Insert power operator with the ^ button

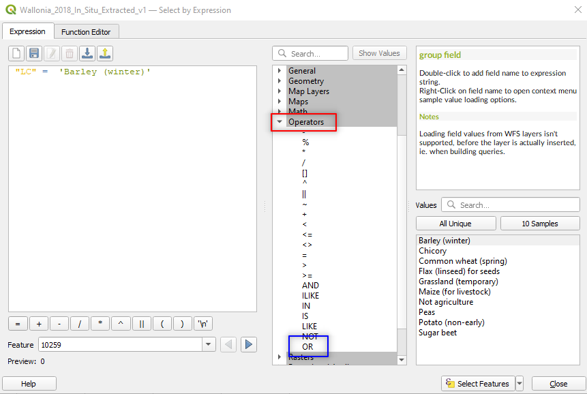coord(121,324)
